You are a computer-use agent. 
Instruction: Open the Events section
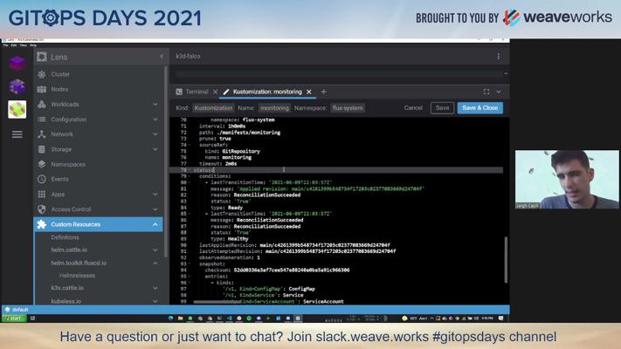(x=59, y=179)
